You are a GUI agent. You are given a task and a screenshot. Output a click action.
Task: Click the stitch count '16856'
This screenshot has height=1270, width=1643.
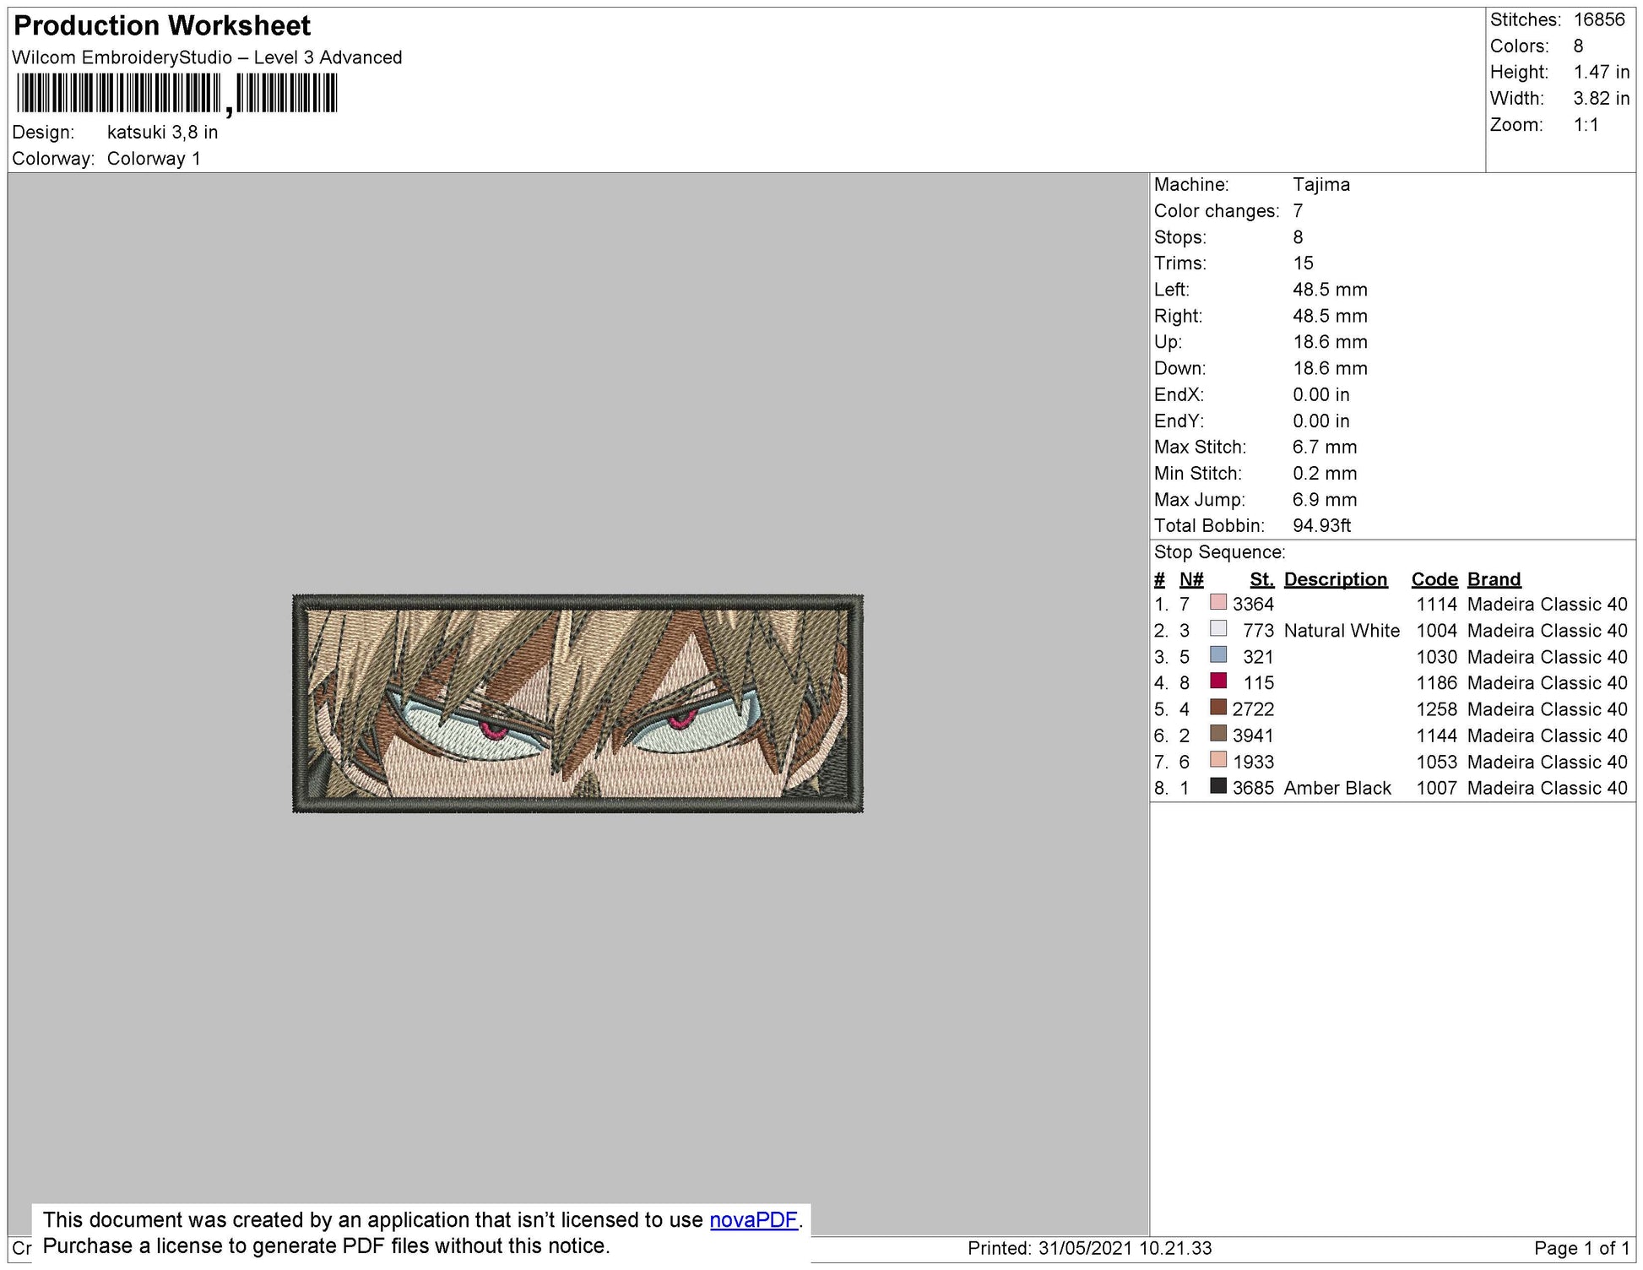pyautogui.click(x=1599, y=19)
